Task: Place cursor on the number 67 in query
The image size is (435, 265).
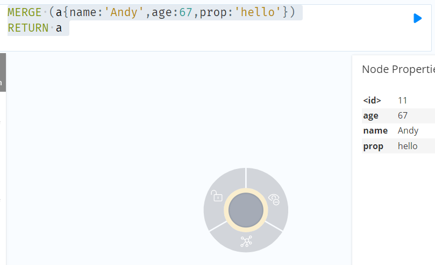Action: 186,12
